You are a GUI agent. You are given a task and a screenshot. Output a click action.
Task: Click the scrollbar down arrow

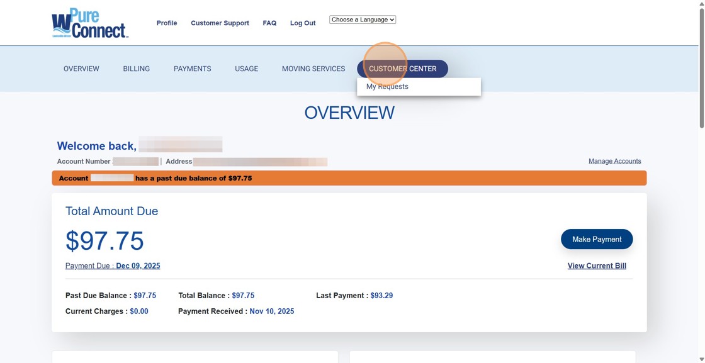[x=701, y=359]
